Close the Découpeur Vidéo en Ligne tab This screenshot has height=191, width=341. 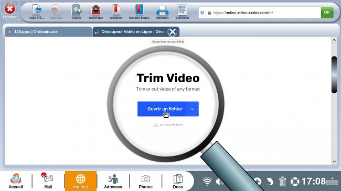pyautogui.click(x=173, y=32)
